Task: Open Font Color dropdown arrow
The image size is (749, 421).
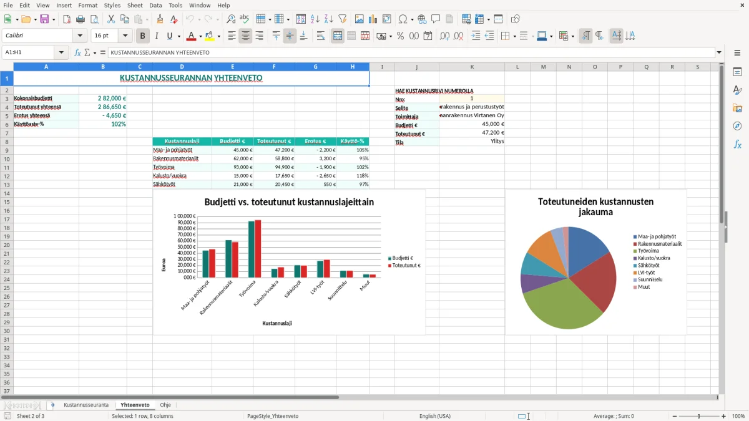Action: pos(201,36)
